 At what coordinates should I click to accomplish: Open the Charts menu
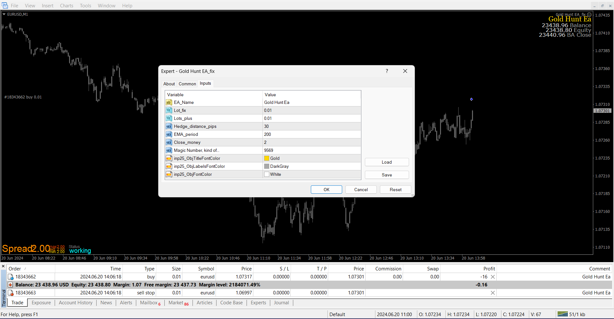(x=67, y=6)
